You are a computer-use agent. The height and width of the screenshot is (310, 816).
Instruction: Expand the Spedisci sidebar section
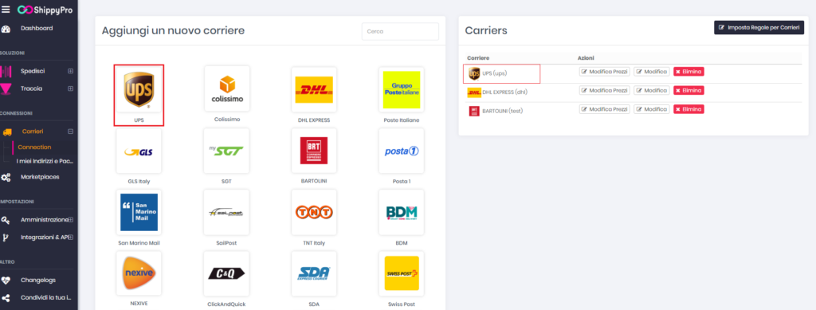[x=70, y=71]
